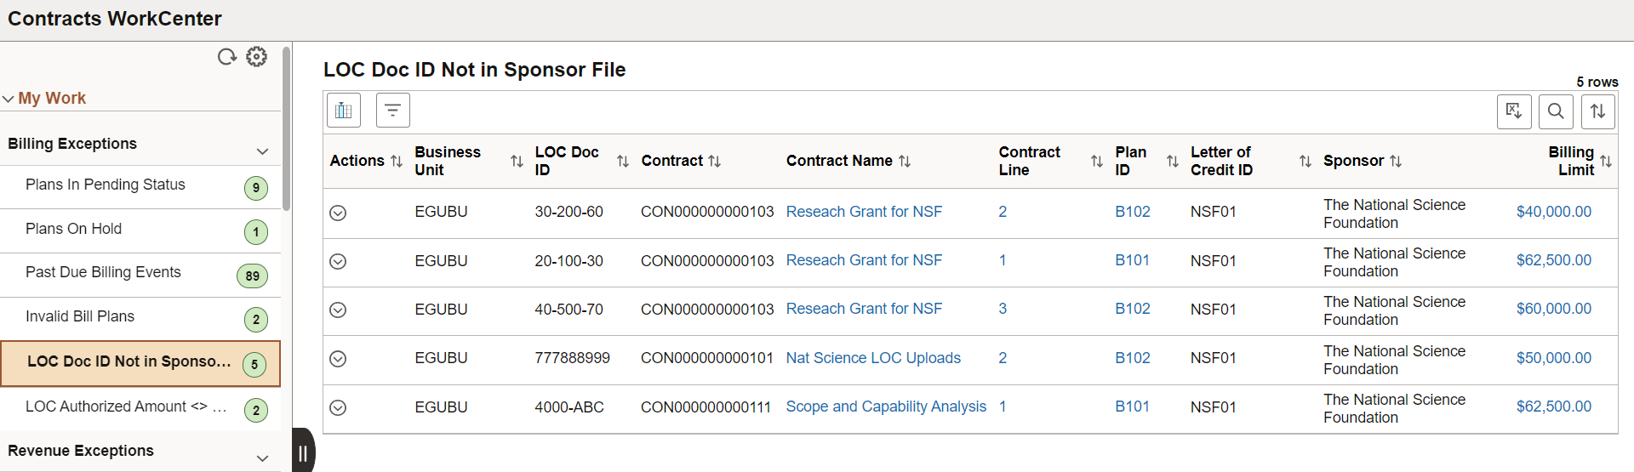Open the filter icon in the grid toolbar

coord(393,111)
